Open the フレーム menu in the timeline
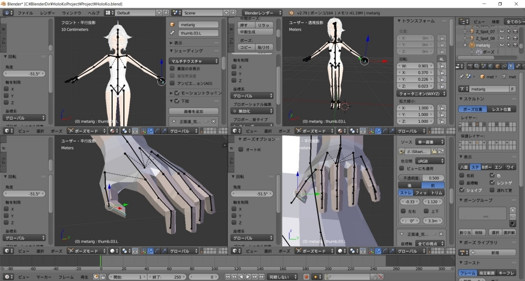The image size is (525, 281). [66, 277]
